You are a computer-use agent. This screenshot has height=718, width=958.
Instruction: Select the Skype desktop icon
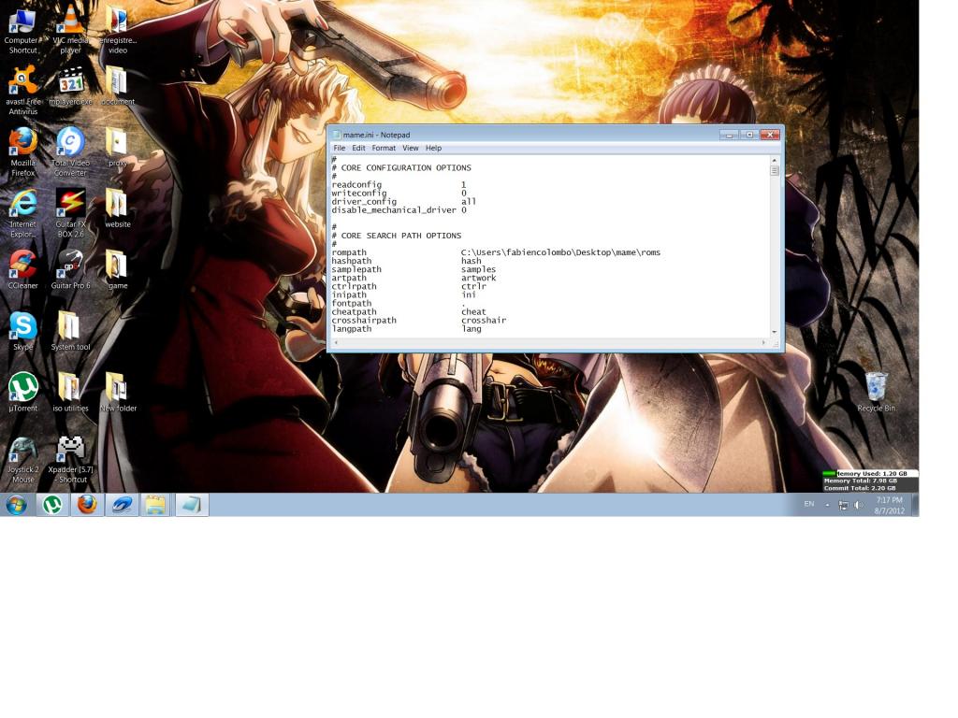point(22,331)
